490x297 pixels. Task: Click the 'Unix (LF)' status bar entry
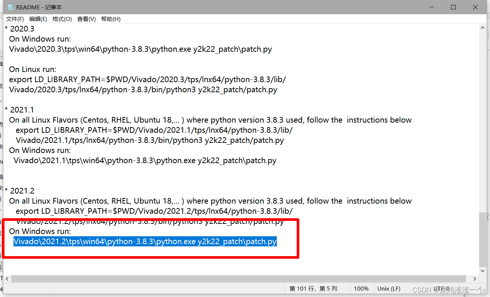click(389, 289)
